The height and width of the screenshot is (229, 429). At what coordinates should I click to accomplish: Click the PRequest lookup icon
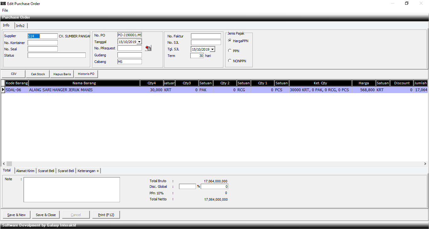tap(148, 48)
